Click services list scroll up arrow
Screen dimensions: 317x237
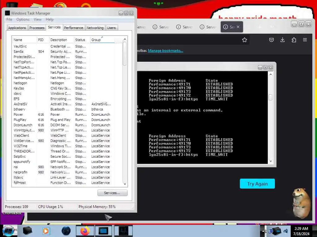point(125,39)
